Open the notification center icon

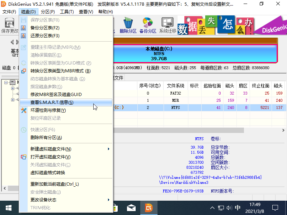pos(276,207)
